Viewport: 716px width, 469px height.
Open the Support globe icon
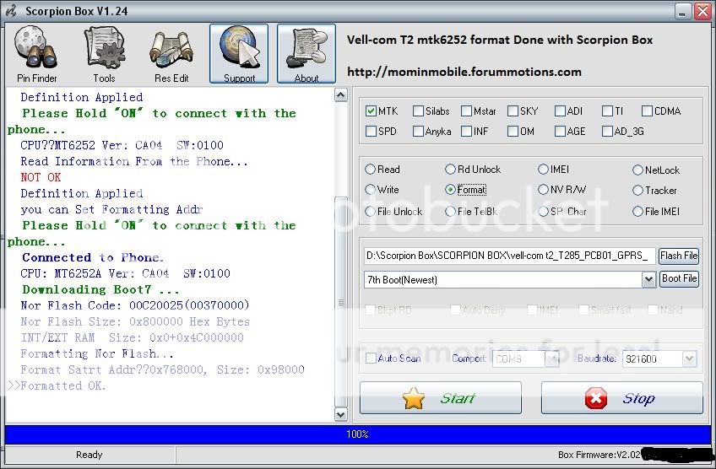point(239,54)
